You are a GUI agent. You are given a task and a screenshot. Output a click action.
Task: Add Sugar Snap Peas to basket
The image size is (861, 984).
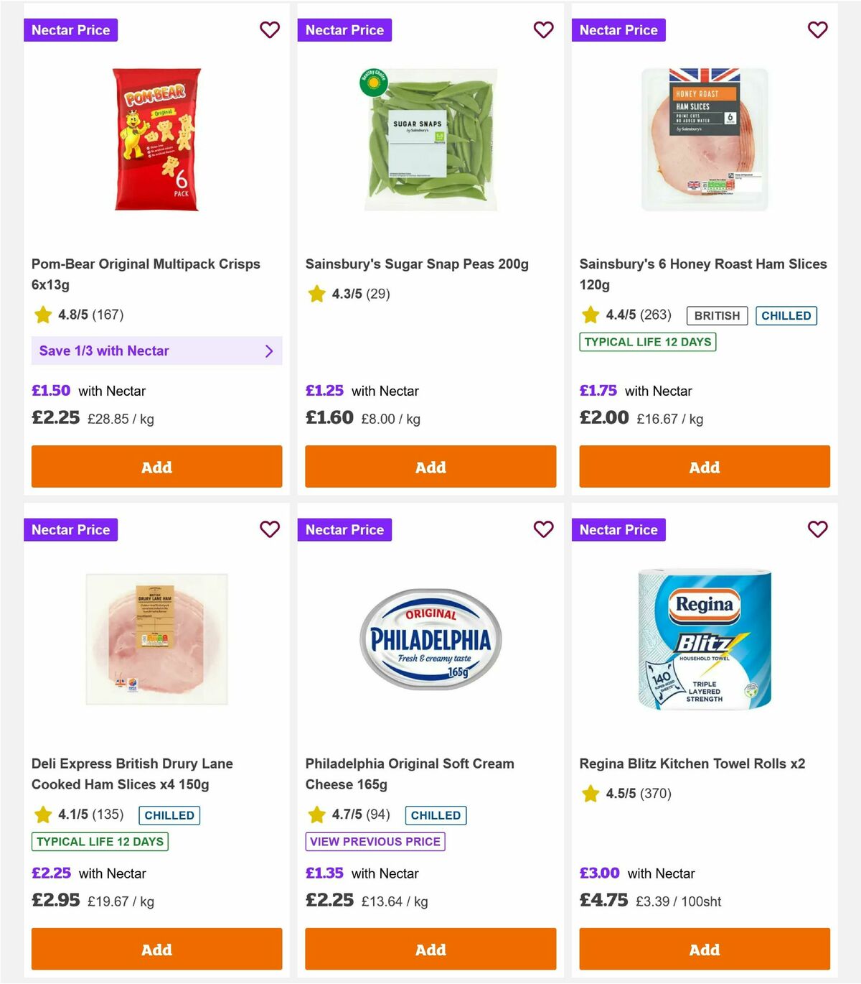[430, 467]
